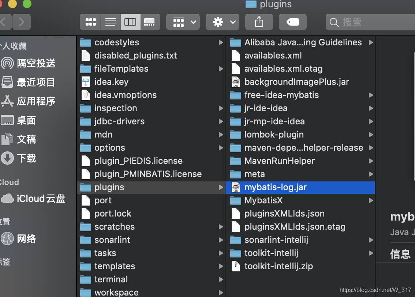Select column view button
The height and width of the screenshot is (297, 415).
point(130,22)
